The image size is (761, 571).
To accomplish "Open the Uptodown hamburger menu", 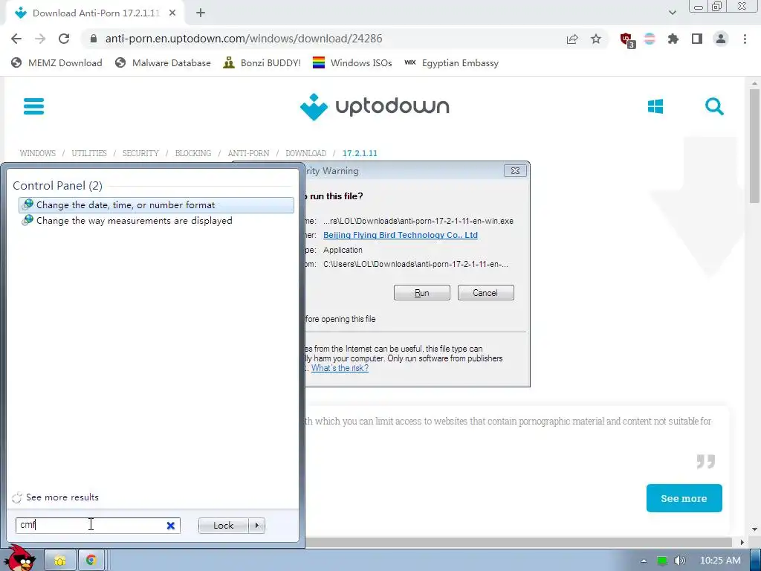I will tap(33, 106).
